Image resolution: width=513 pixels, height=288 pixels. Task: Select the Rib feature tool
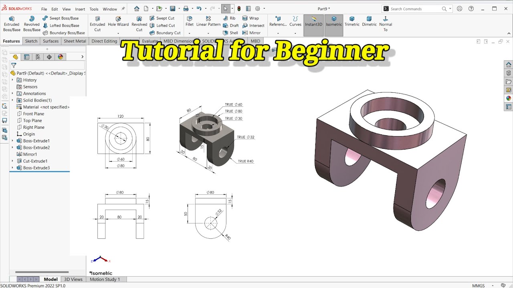229,18
